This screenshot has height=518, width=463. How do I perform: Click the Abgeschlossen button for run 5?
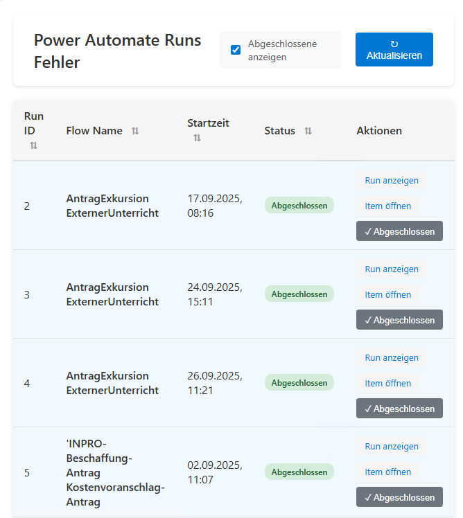tap(399, 497)
